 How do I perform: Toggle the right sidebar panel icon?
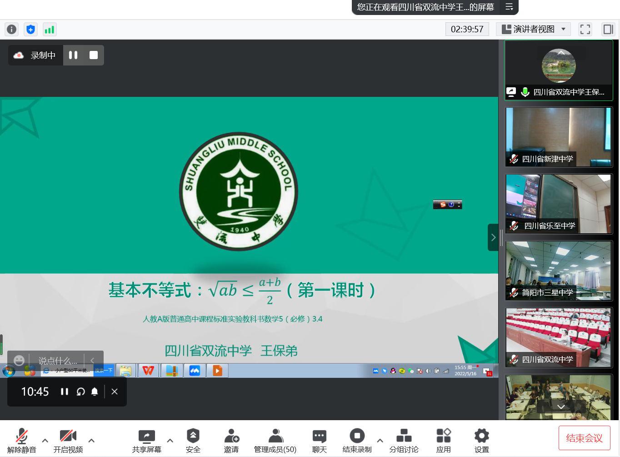tap(608, 30)
